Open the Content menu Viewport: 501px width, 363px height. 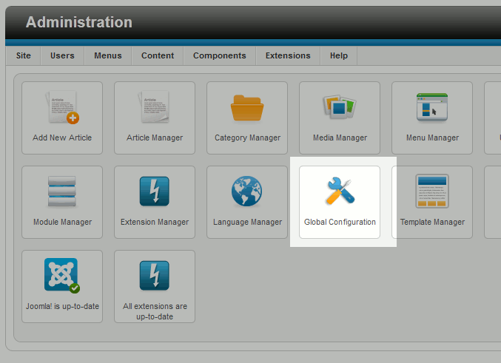point(158,55)
